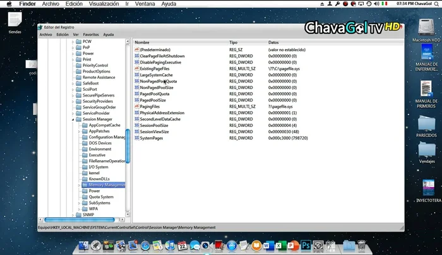Expand the PnP key
442x255 pixels.
(x=73, y=47)
